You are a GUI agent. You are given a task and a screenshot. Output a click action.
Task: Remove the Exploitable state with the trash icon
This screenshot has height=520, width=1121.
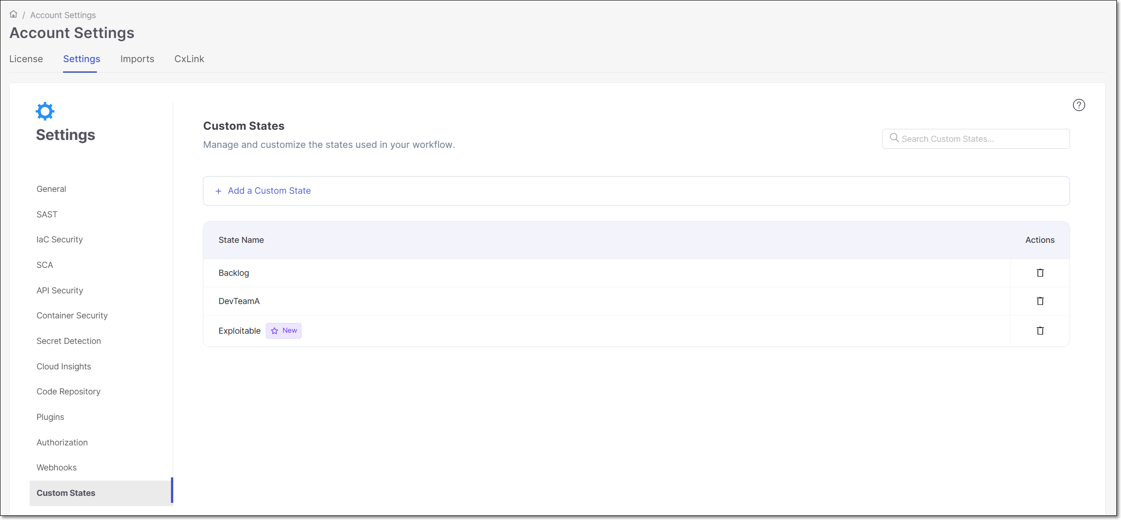click(x=1040, y=330)
